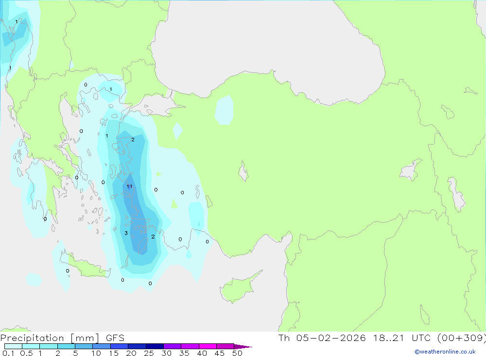Screen dimensions: 486x356
Task: Click the 'GFS' model label
Action: 115,338
